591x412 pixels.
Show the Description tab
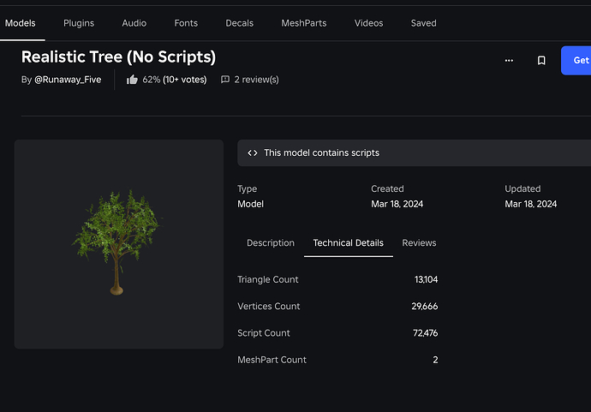(271, 243)
